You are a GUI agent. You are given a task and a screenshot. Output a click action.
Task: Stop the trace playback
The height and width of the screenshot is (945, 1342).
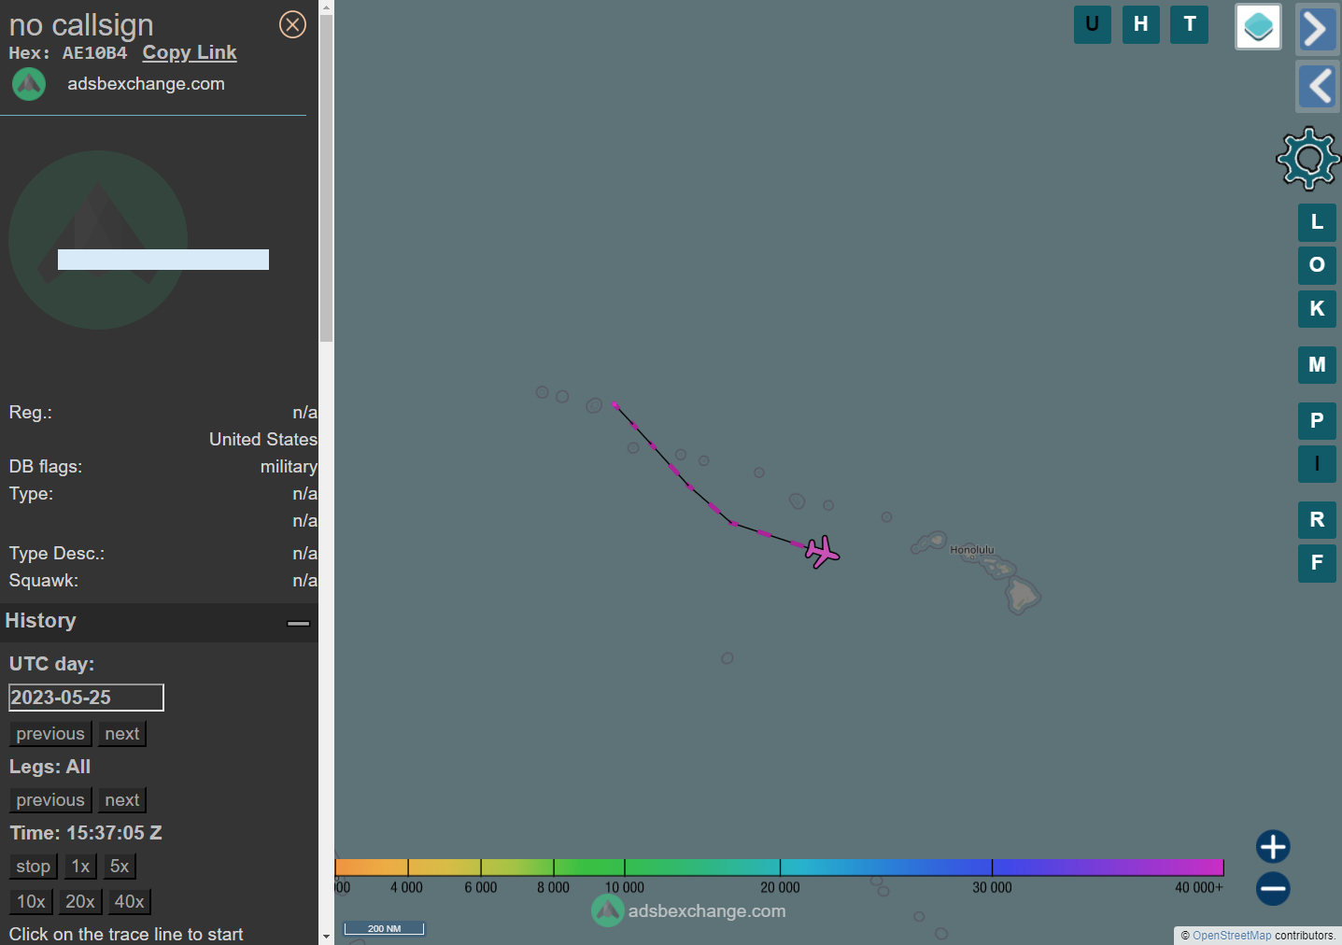pyautogui.click(x=34, y=867)
